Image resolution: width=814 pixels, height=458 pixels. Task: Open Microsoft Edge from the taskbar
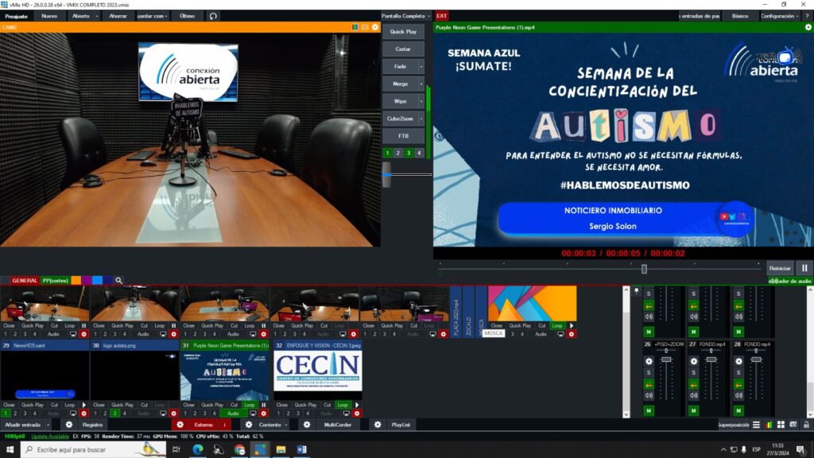click(197, 449)
